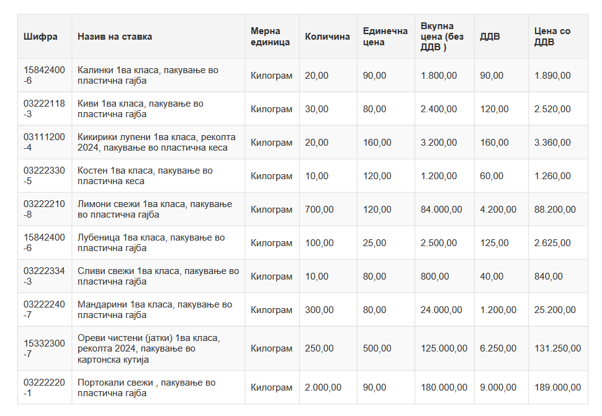Screen dimensions: 602x416
Task: Click the 84.000,00 total for Лимони
Action: pyautogui.click(x=441, y=210)
